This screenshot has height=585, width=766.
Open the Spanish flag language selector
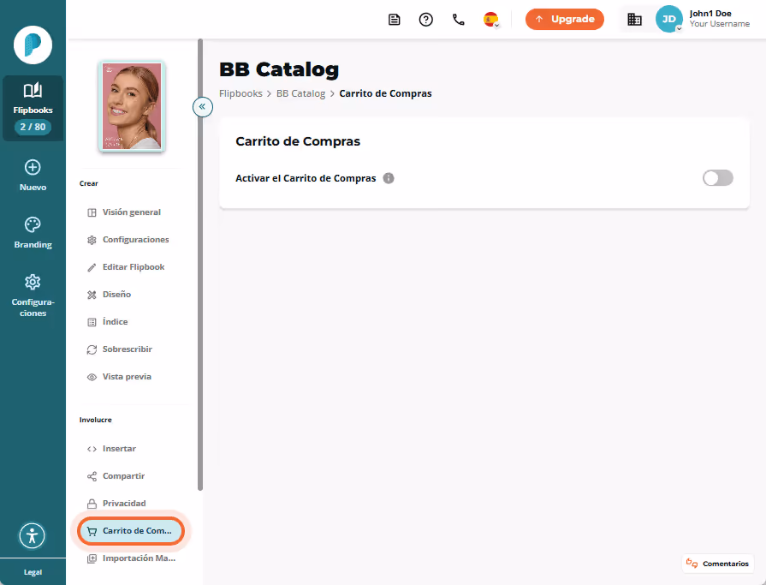(491, 20)
